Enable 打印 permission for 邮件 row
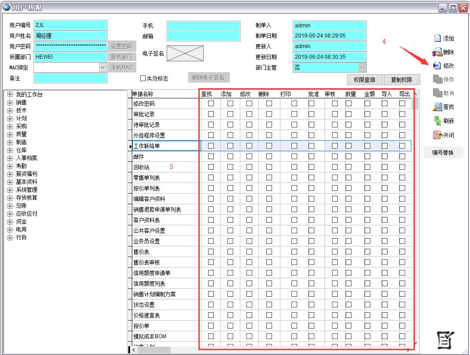The image size is (470, 355). click(x=294, y=156)
